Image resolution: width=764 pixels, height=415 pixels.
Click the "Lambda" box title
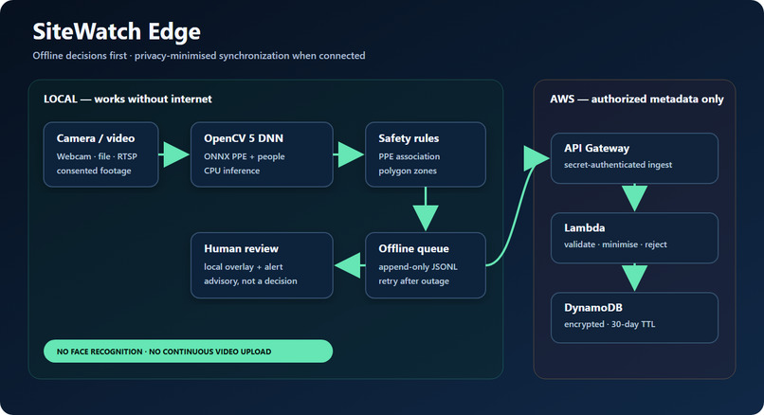coord(585,228)
